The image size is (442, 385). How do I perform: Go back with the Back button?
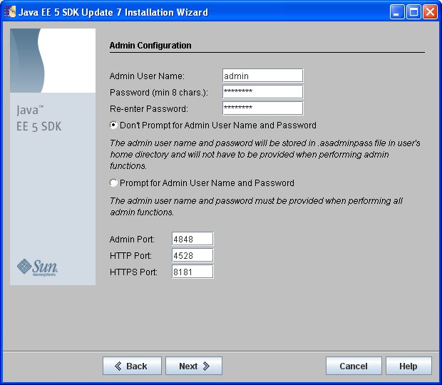click(x=132, y=366)
